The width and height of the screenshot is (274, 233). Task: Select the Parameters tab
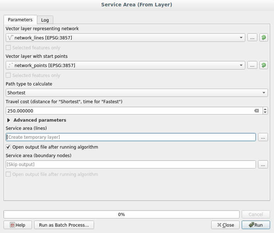click(20, 20)
